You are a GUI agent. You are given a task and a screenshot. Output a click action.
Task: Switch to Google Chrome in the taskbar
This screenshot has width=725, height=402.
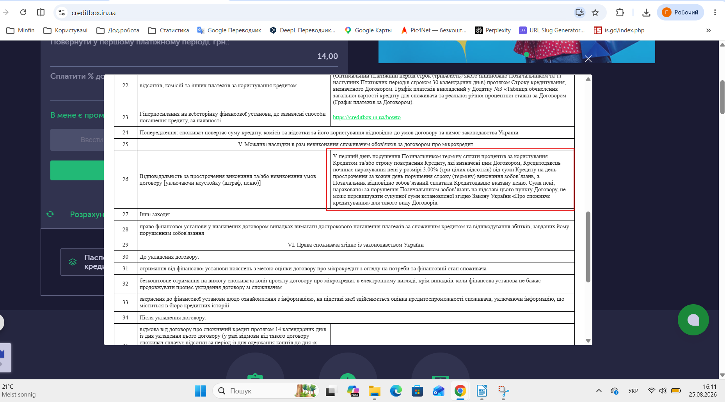pyautogui.click(x=460, y=391)
